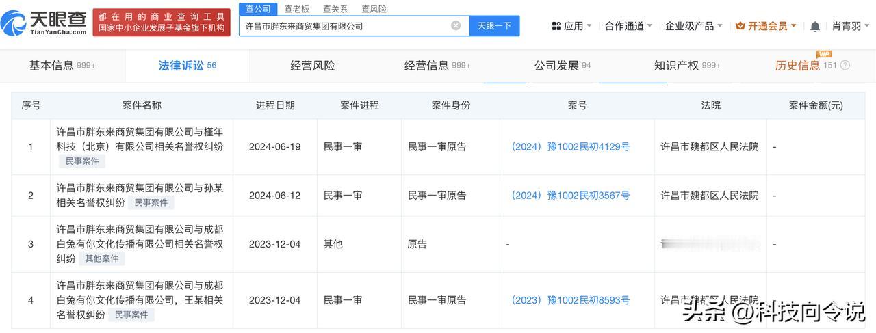Focus the company name search field
876x333 pixels.
click(354, 26)
